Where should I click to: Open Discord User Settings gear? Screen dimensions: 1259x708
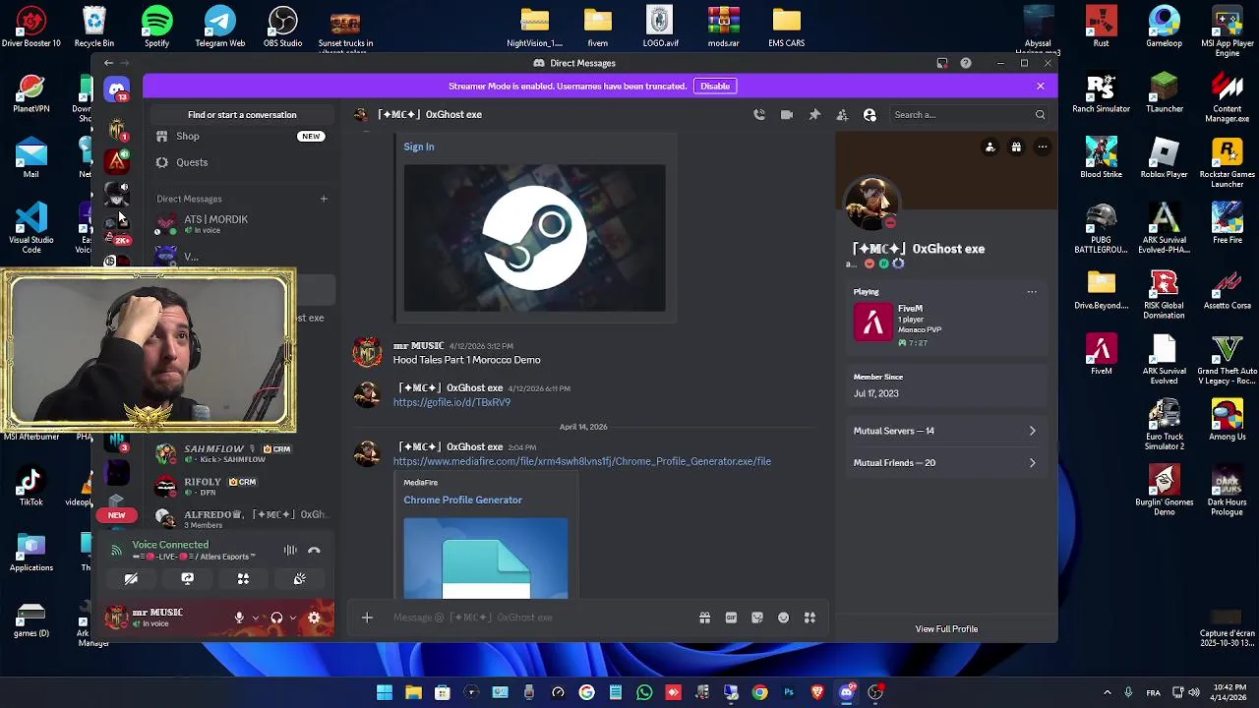point(315,619)
